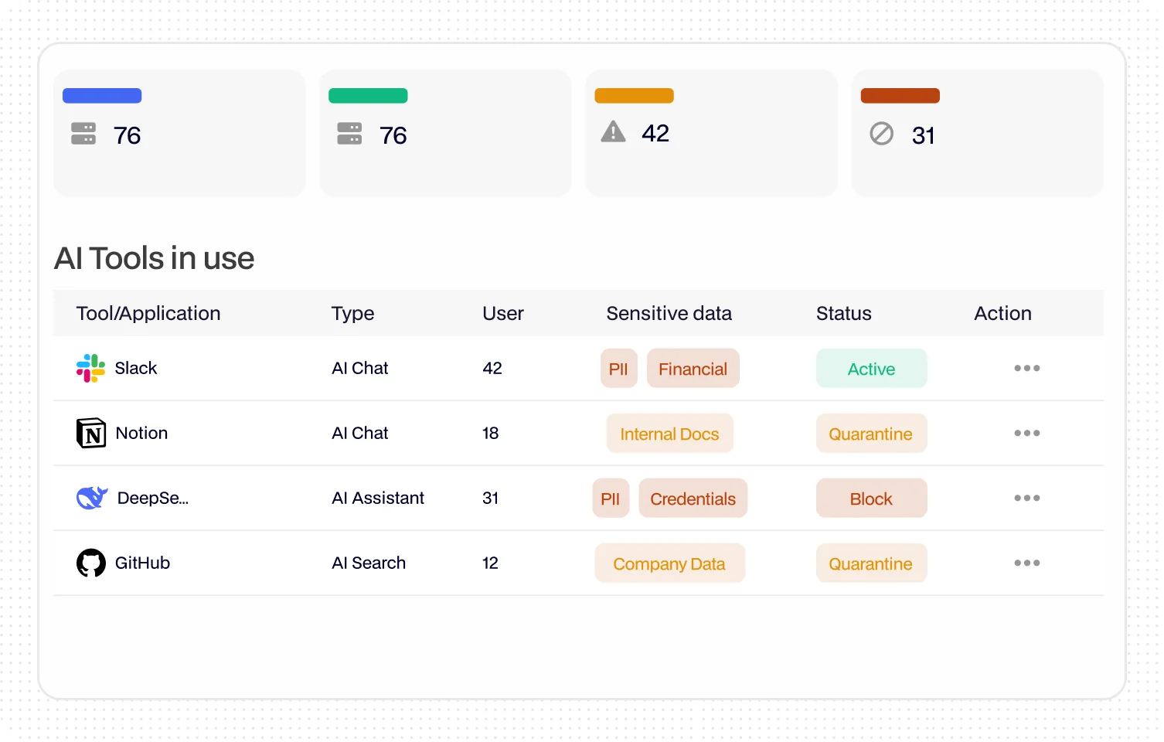Open the three-dot action menu for GitHub
The image size is (1164, 742).
1027,563
